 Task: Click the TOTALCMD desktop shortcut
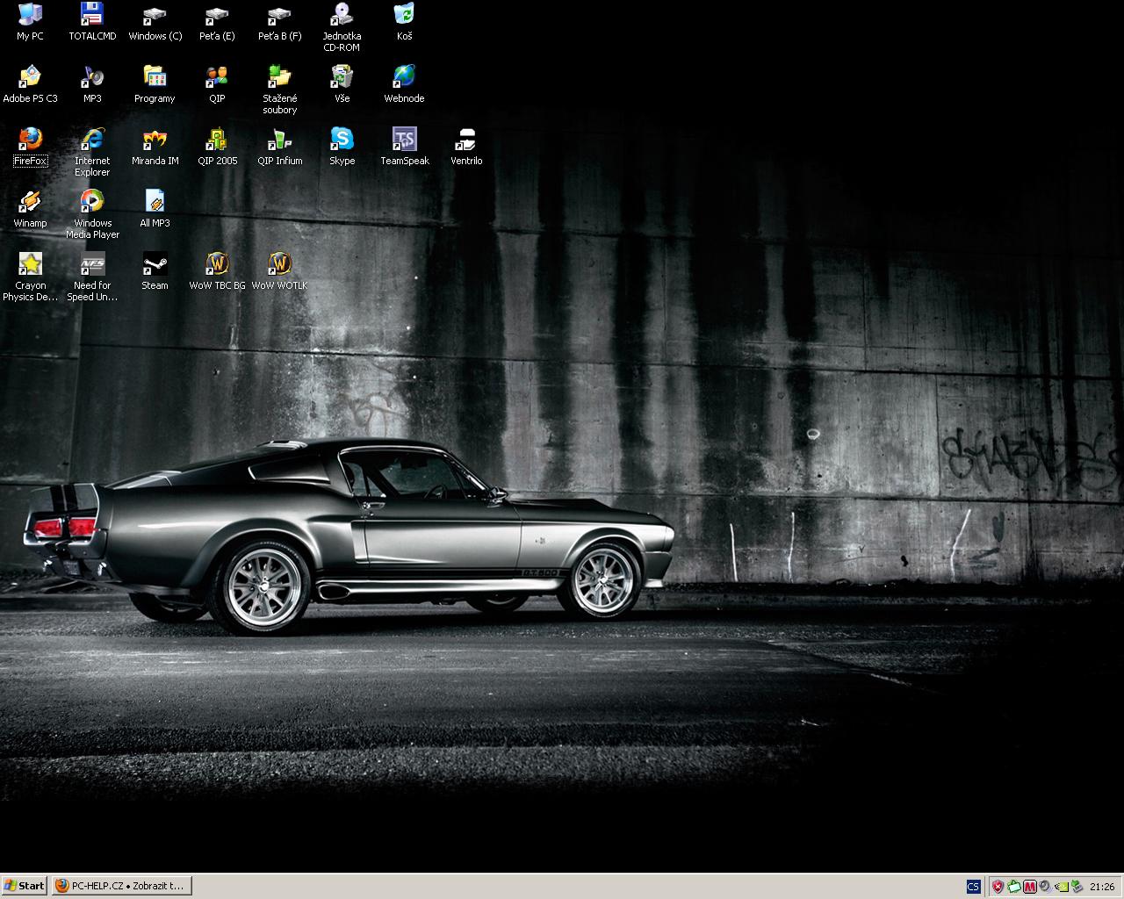coord(92,16)
